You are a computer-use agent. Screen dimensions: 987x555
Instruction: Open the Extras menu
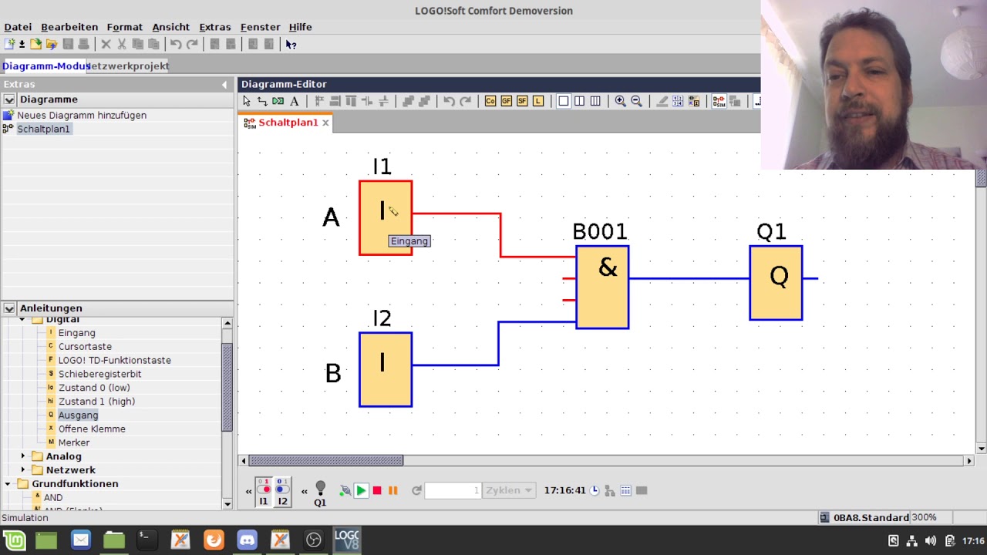pos(214,27)
